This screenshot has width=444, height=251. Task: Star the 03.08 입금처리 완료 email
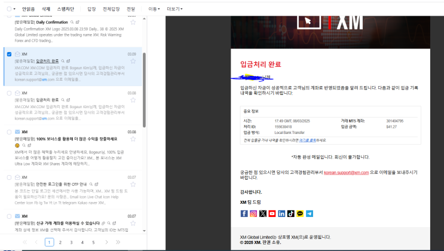pos(133,100)
